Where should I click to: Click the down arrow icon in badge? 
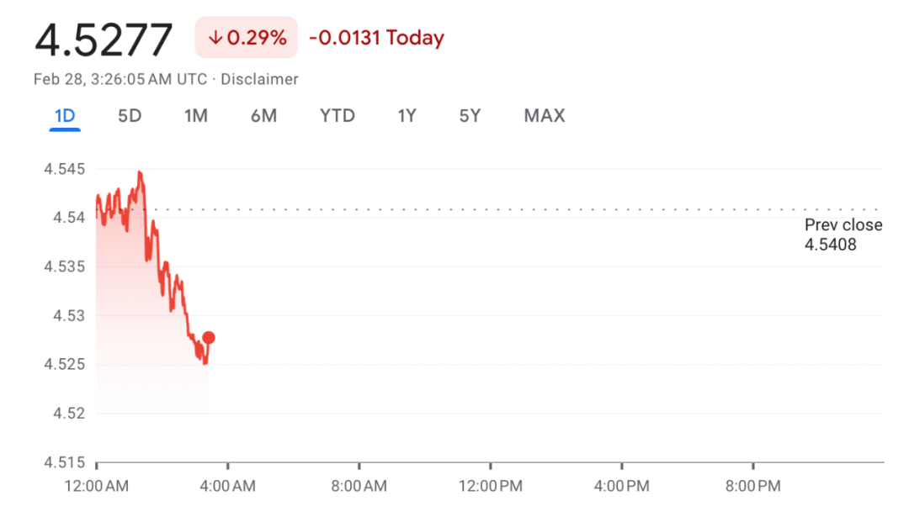pos(215,38)
